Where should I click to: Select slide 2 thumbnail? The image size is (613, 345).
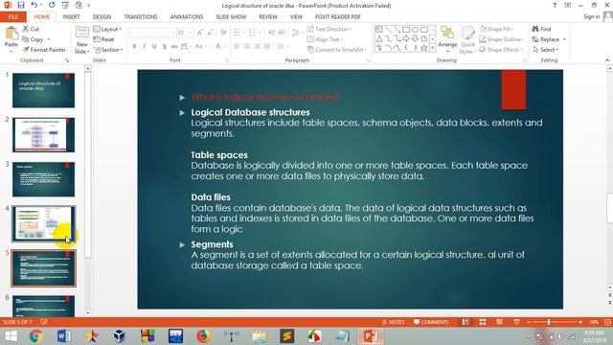[43, 135]
